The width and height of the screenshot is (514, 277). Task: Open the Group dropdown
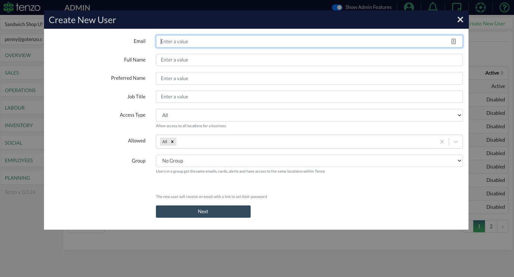309,161
